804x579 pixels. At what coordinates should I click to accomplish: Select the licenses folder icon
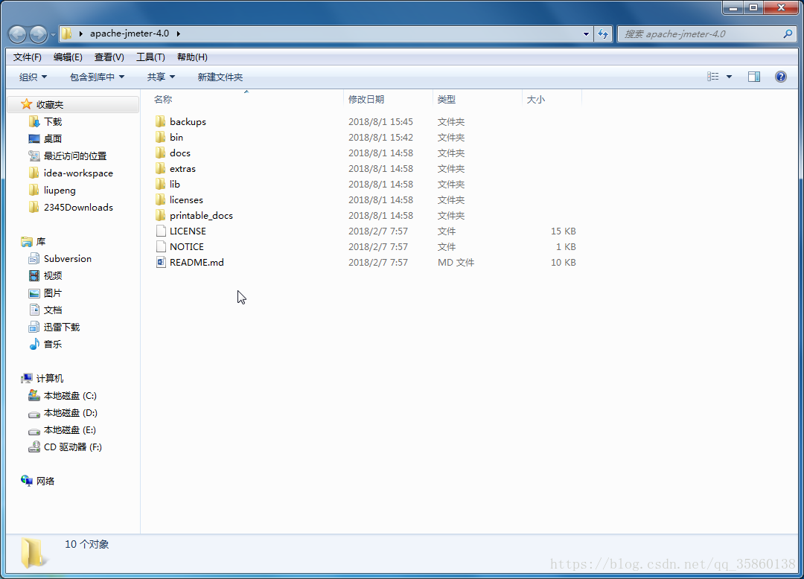click(161, 200)
